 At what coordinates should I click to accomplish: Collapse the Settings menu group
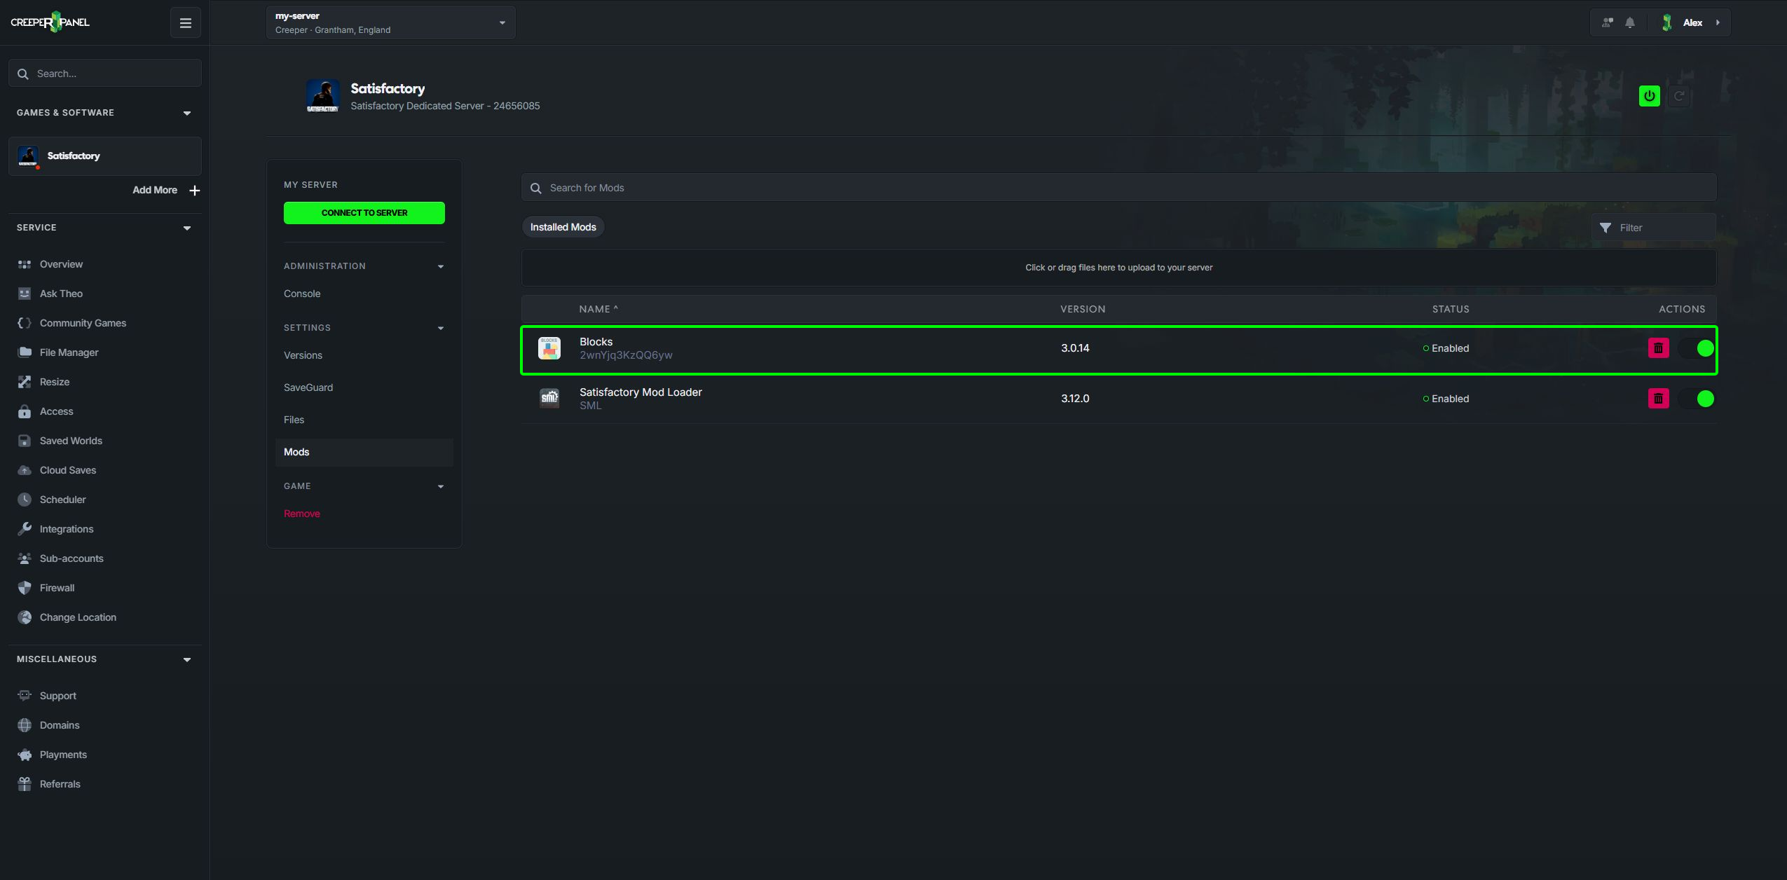[441, 329]
